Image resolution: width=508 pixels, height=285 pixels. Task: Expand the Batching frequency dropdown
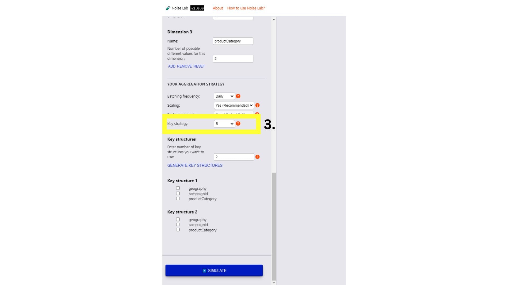point(223,96)
